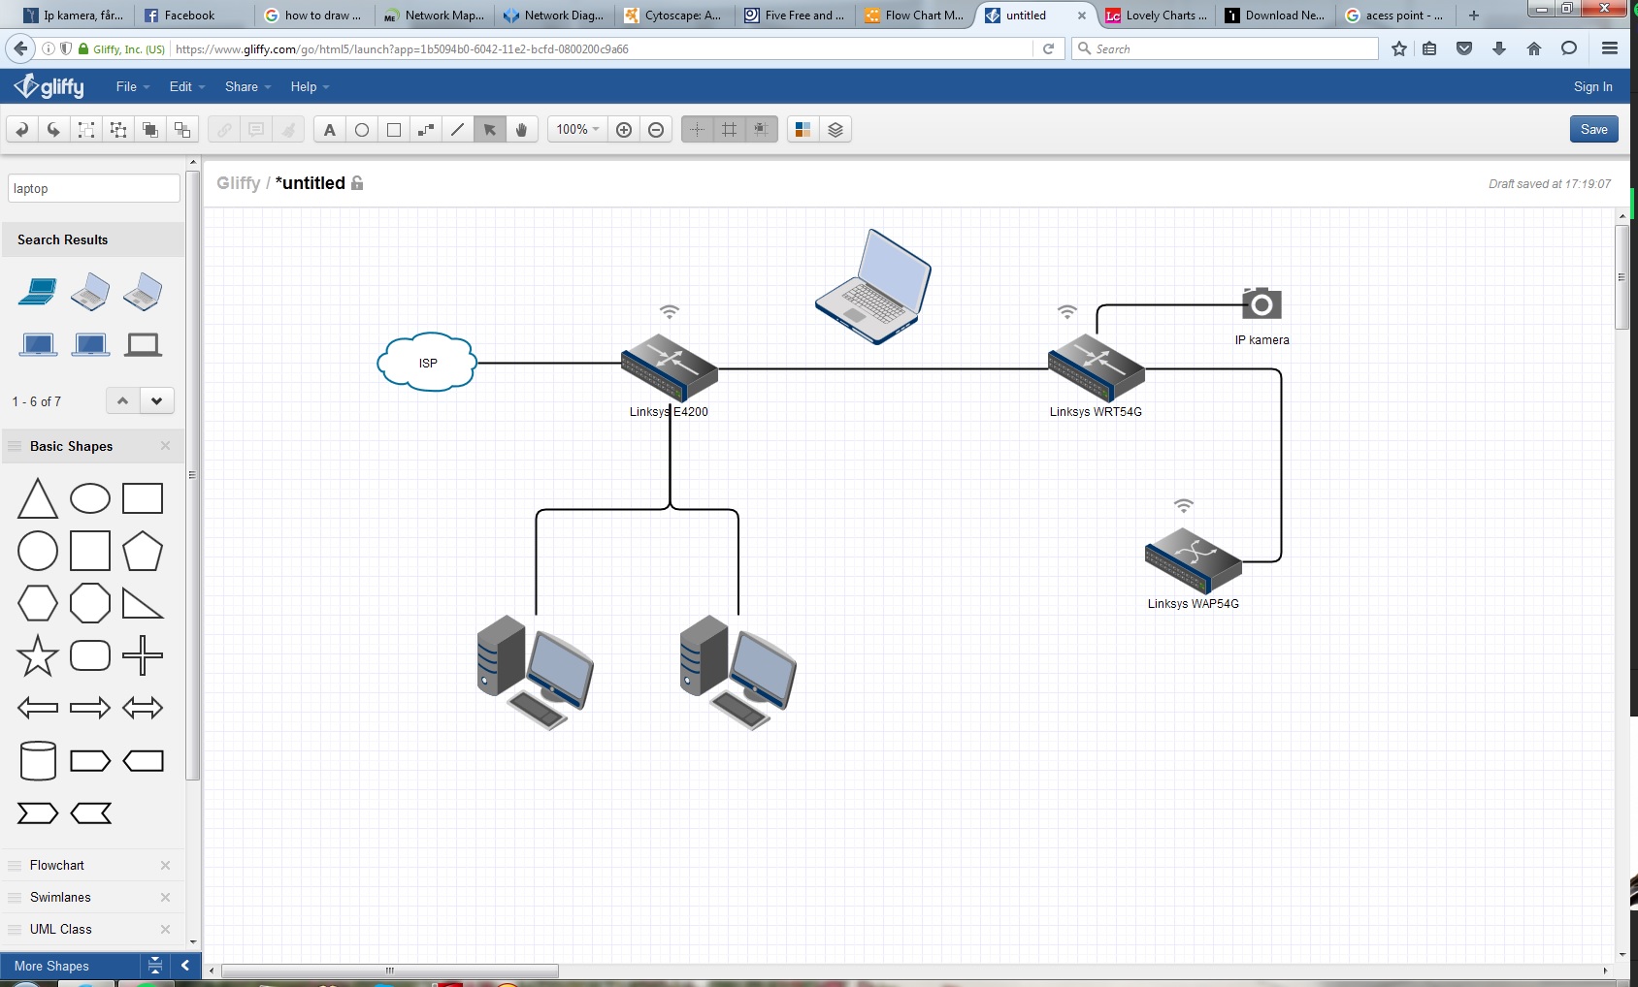
Task: Click the browser reload button
Action: 1048,48
